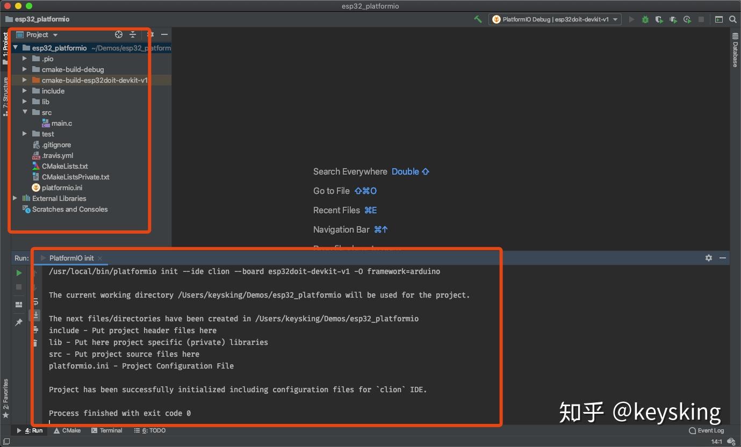Screen dimensions: 741x447
Task: Collapse all nodes via Project panel icon
Action: pos(132,34)
